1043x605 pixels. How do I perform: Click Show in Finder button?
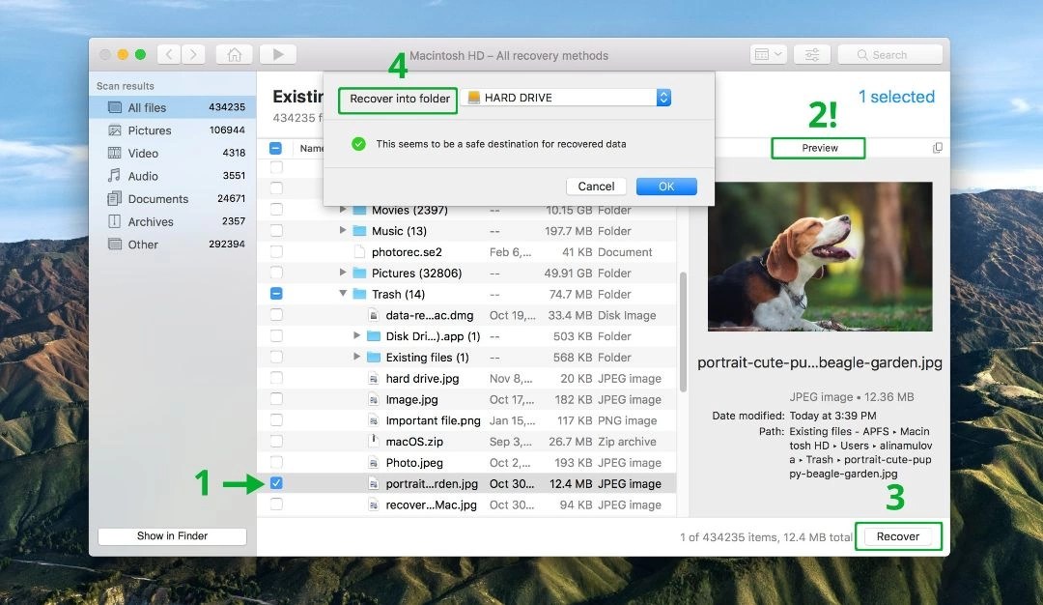pos(171,535)
